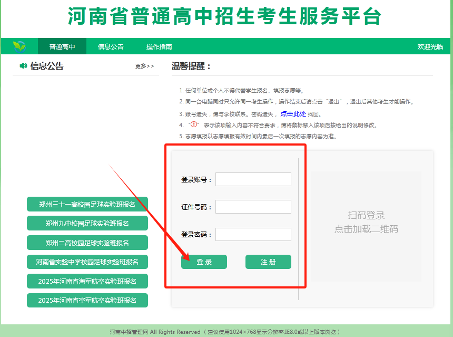This screenshot has height=337, width=453.
Task: Click the 欢迎光临 text in the nav bar
Action: 430,46
